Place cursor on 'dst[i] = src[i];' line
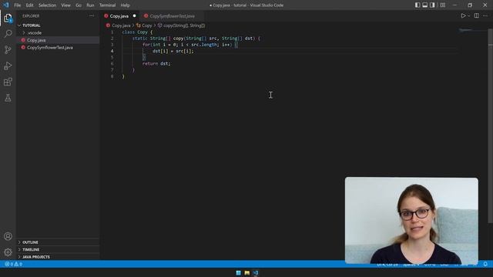 tap(173, 52)
